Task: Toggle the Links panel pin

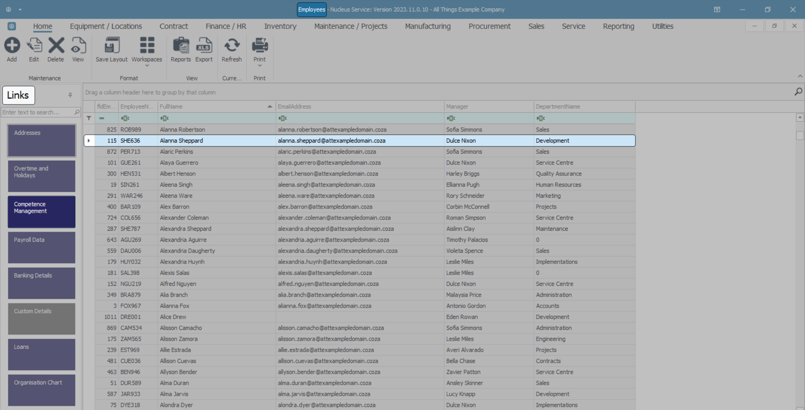Action: click(70, 95)
